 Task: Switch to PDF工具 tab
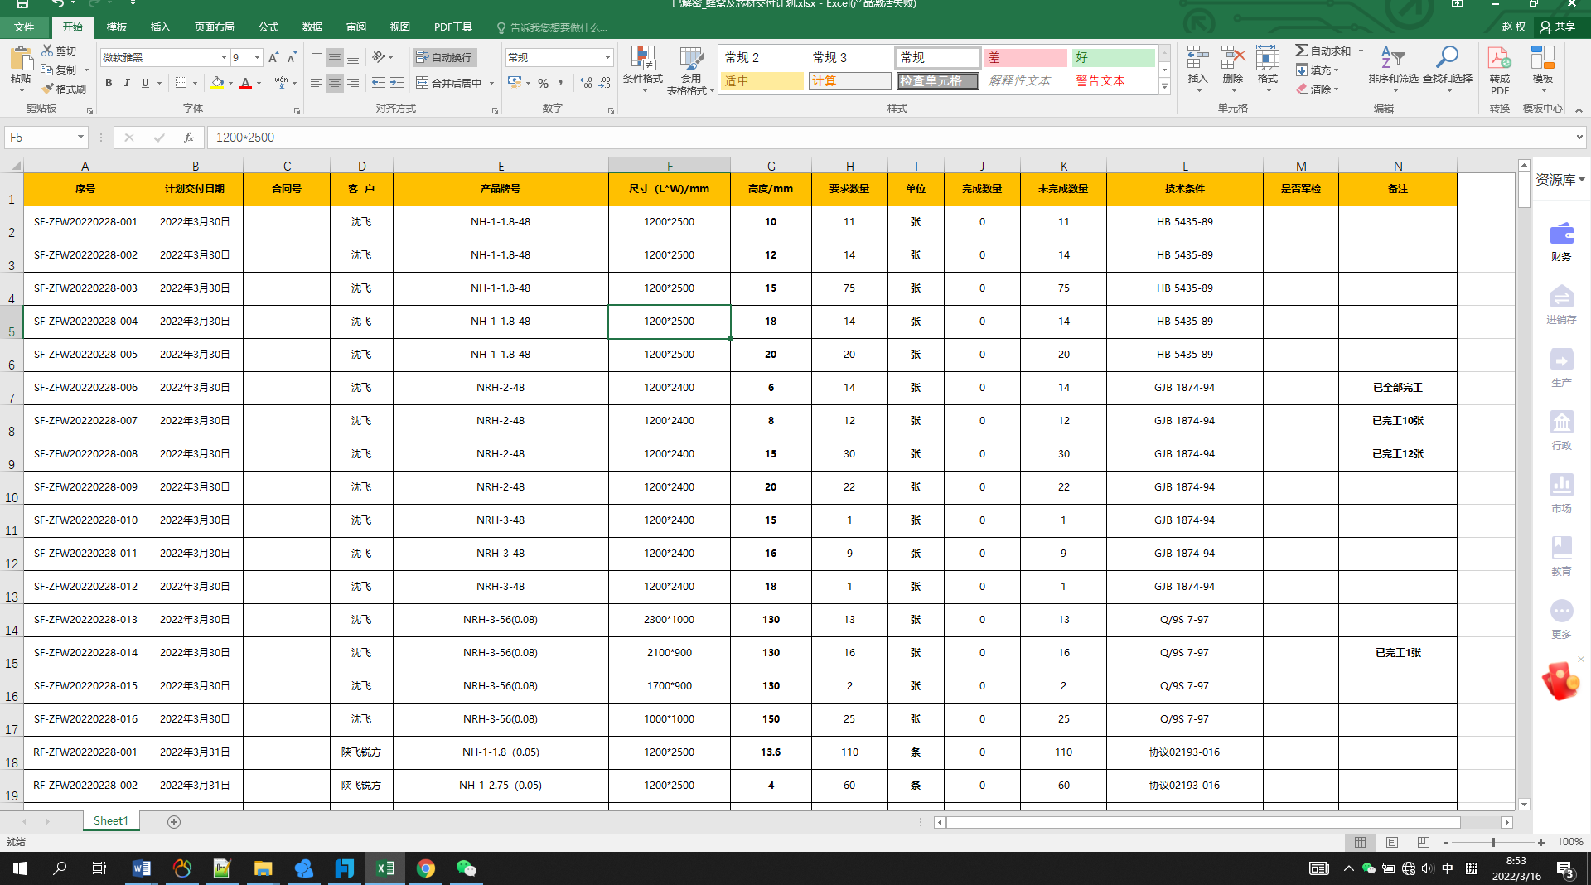(453, 27)
